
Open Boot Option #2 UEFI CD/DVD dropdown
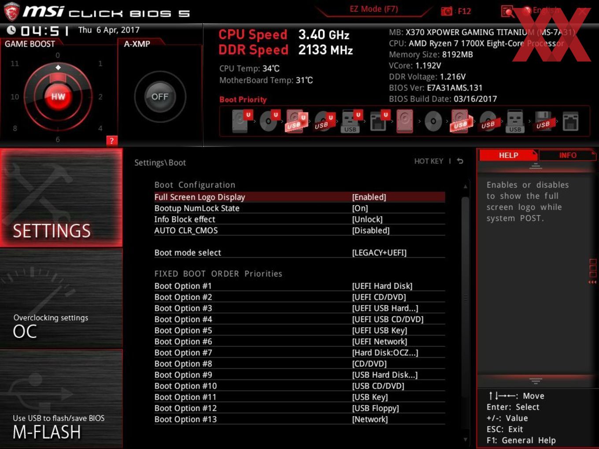click(x=379, y=297)
